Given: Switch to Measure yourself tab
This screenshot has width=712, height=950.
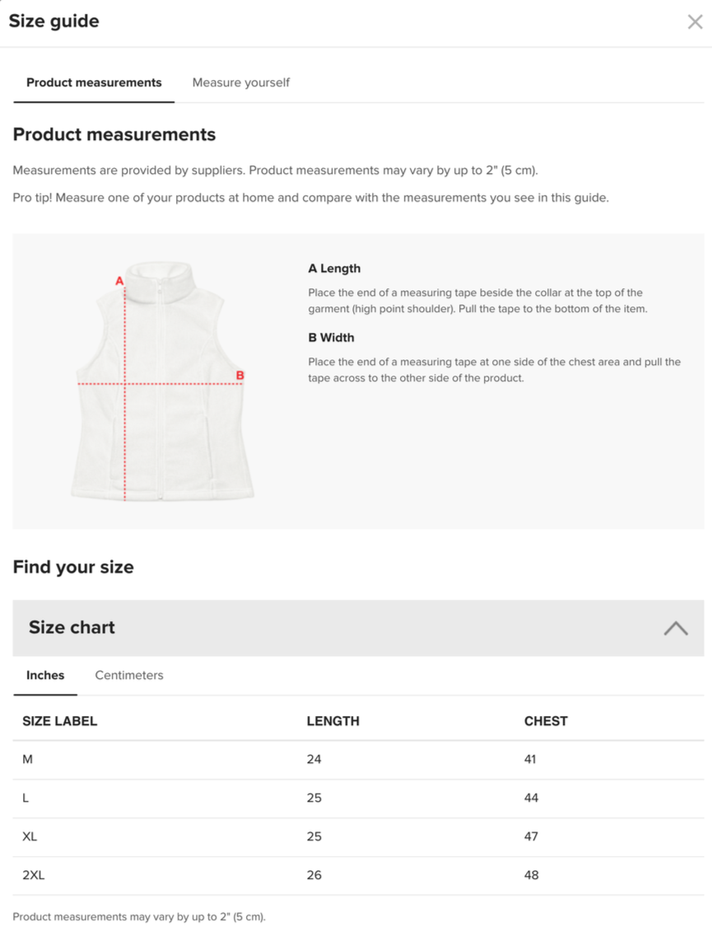Looking at the screenshot, I should coord(241,82).
